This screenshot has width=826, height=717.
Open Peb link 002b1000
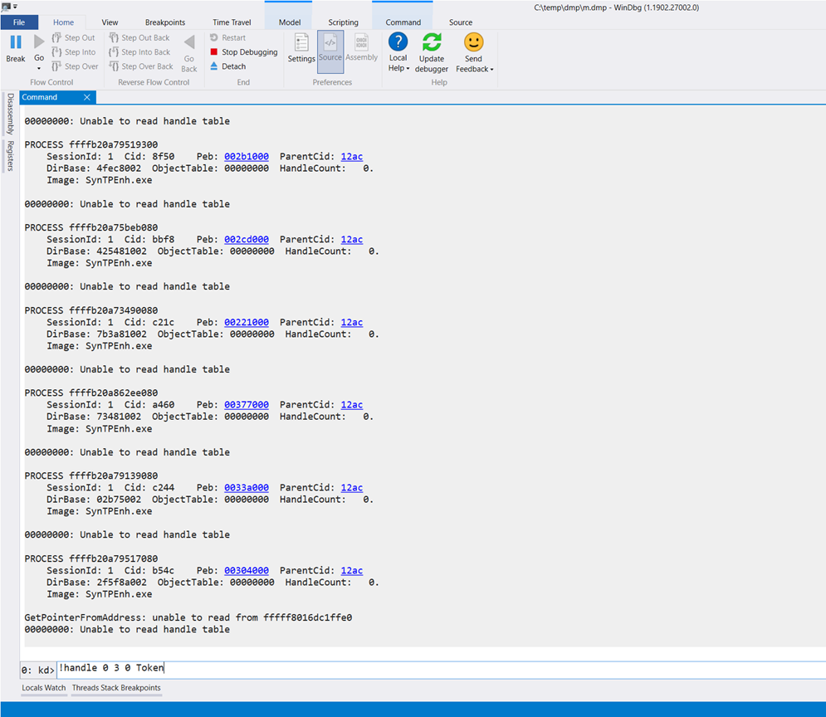click(x=247, y=156)
